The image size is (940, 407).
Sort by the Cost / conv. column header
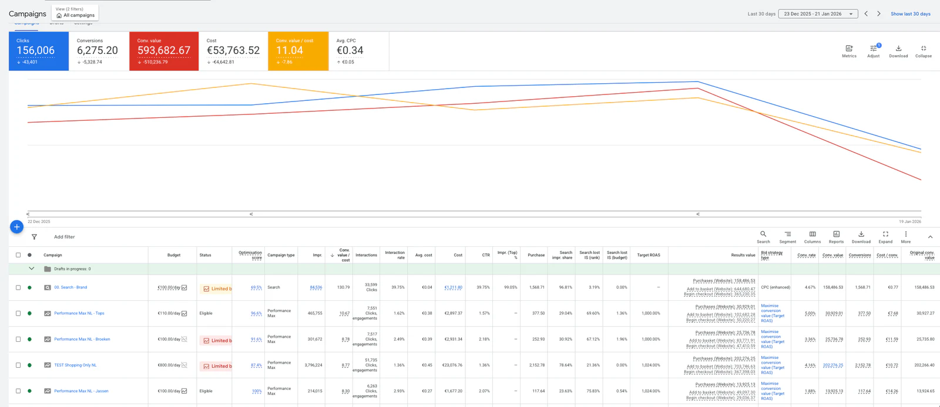click(887, 255)
